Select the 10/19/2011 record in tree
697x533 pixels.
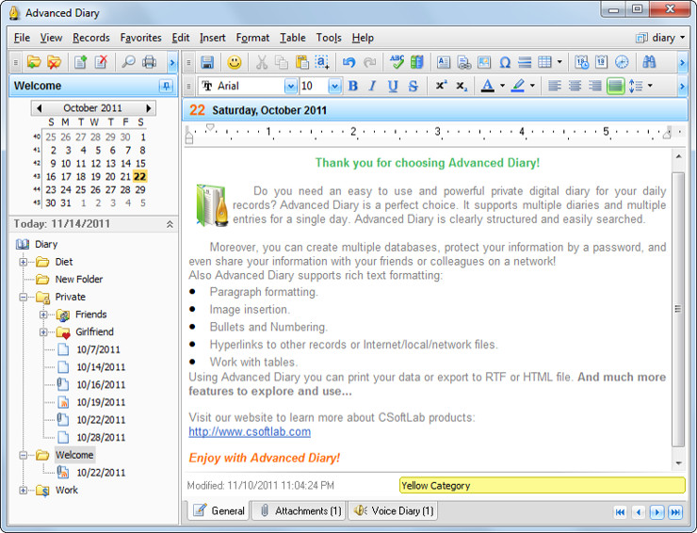101,402
